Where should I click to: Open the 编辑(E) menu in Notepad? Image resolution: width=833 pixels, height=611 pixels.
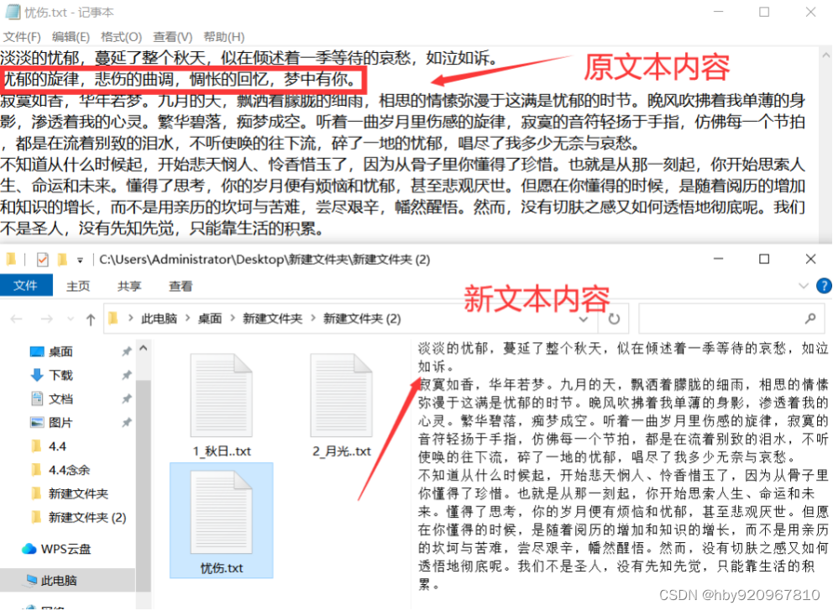coord(71,37)
